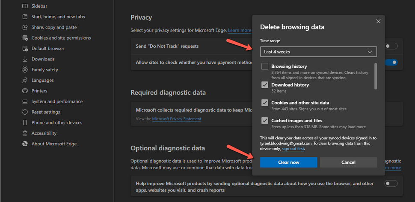Toggle the Do Not Track requests switch
This screenshot has width=415, height=202.
click(x=391, y=46)
